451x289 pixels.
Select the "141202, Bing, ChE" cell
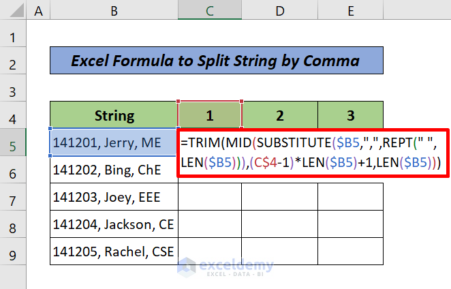[114, 170]
